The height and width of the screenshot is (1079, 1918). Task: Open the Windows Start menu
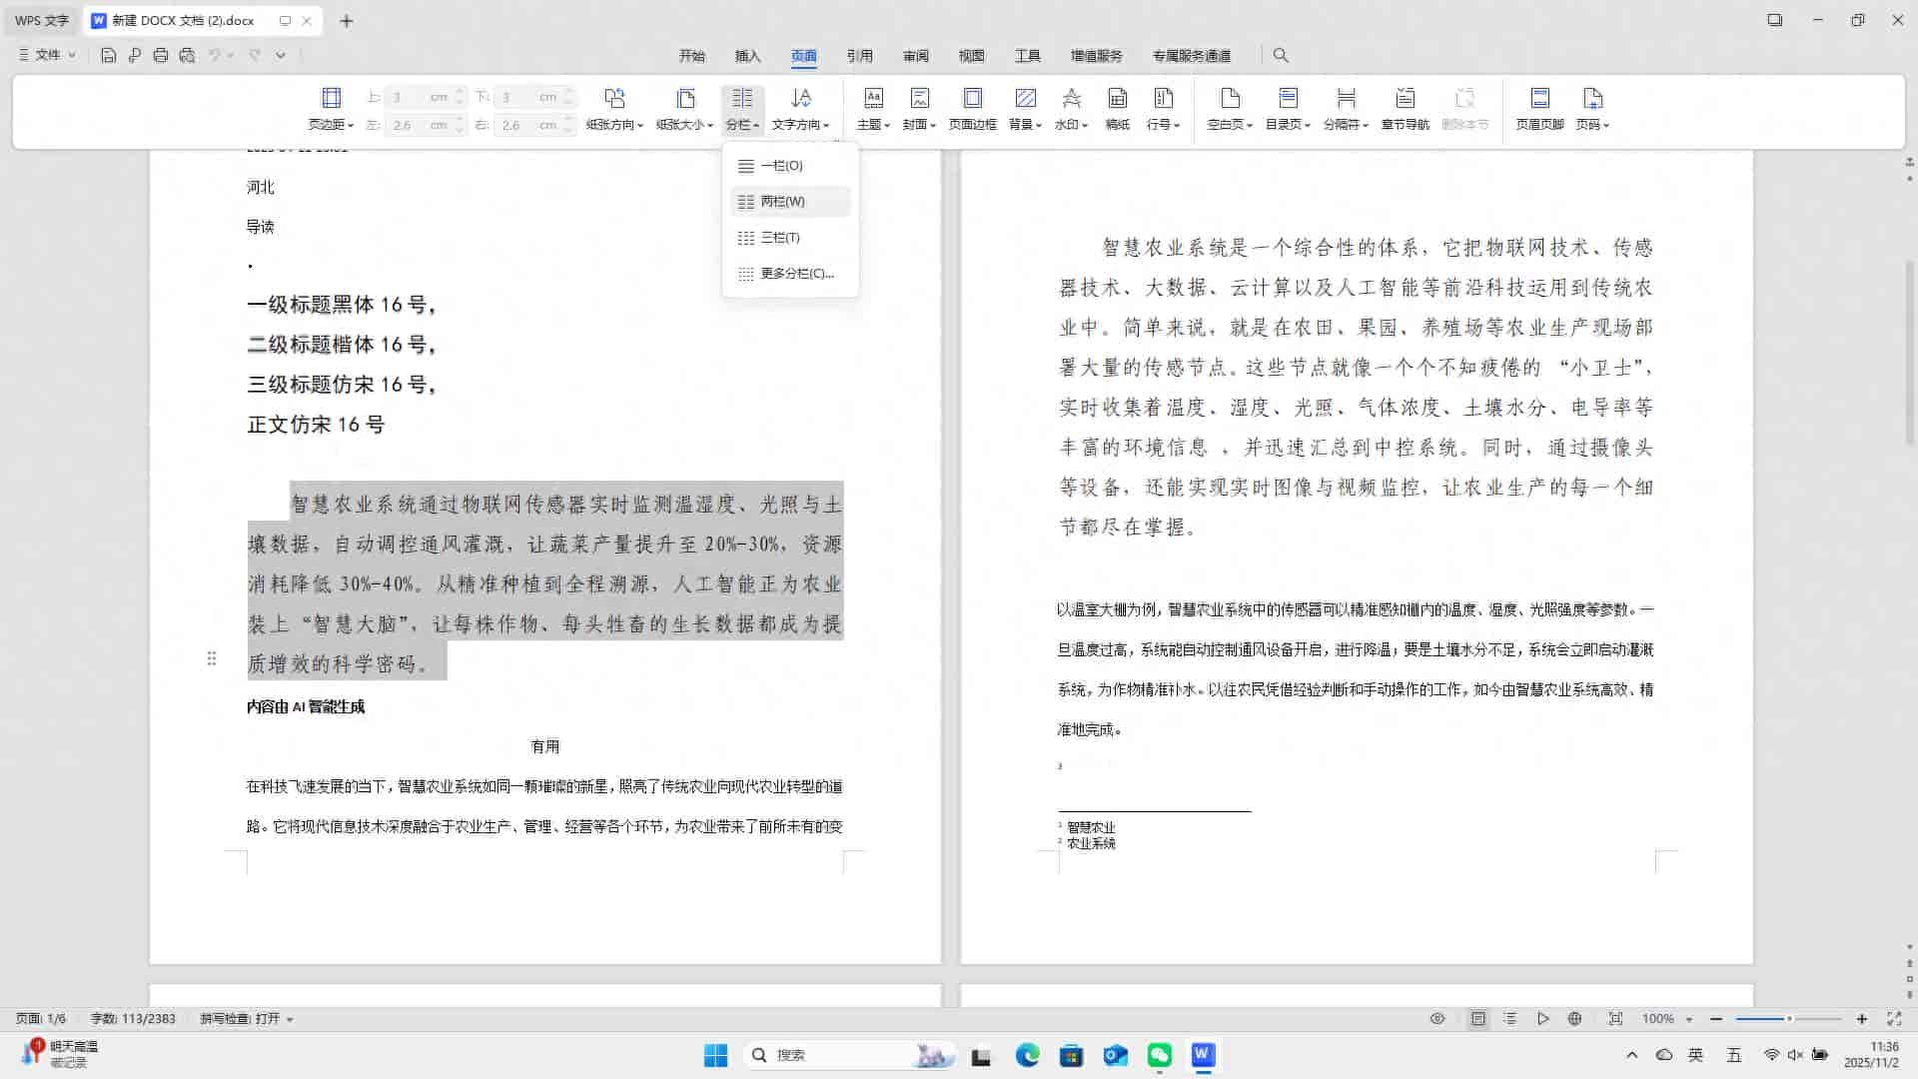[715, 1055]
